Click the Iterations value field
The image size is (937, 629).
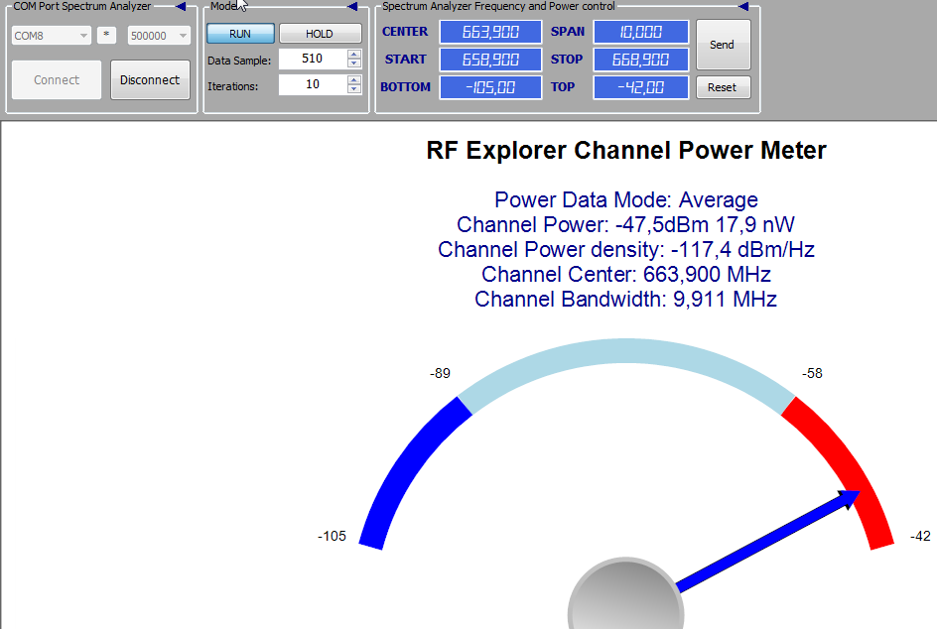tap(313, 84)
